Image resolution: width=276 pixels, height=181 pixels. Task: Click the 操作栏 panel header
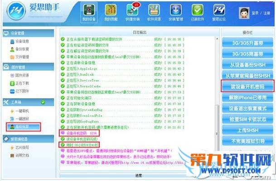[247, 33]
